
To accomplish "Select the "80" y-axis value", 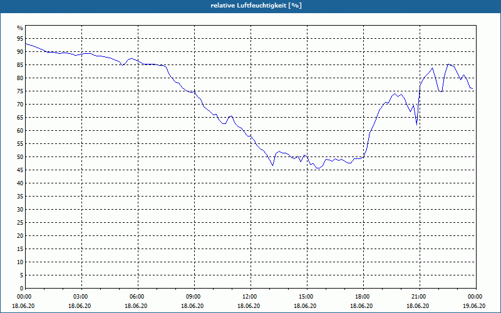I will (20, 78).
